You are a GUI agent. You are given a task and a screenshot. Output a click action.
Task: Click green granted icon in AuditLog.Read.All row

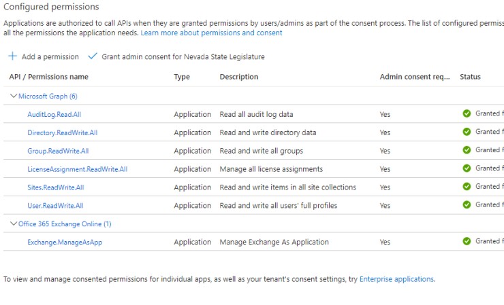click(467, 113)
